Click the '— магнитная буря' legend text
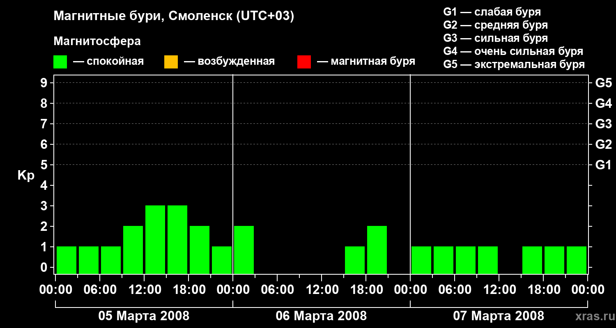616x328 pixels. [366, 62]
